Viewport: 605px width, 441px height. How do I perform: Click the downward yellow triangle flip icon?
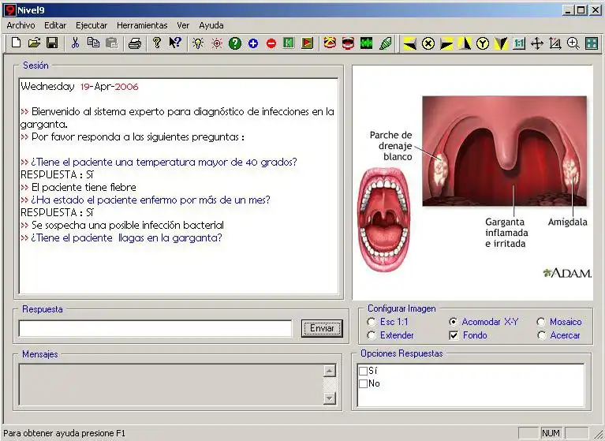[x=501, y=43]
